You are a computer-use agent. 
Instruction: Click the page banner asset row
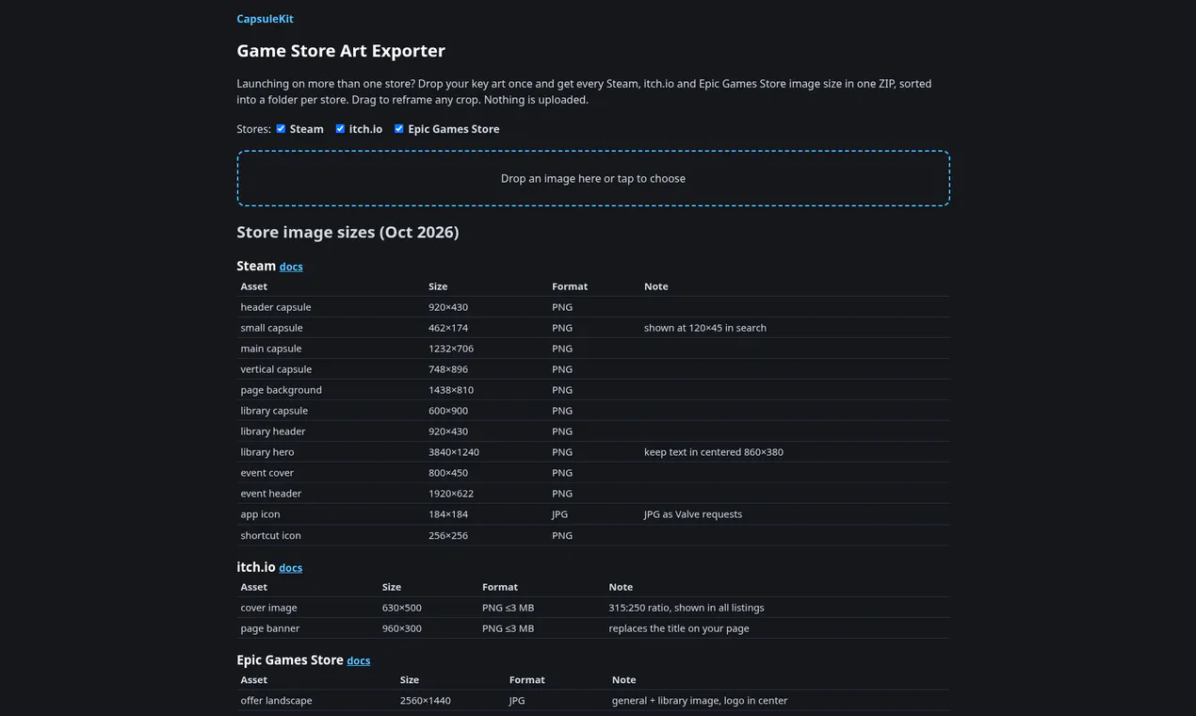(593, 628)
